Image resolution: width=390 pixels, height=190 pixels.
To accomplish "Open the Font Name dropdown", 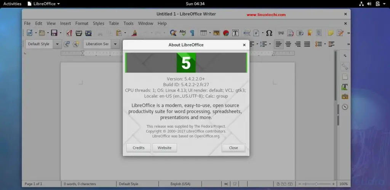I will click(x=115, y=44).
